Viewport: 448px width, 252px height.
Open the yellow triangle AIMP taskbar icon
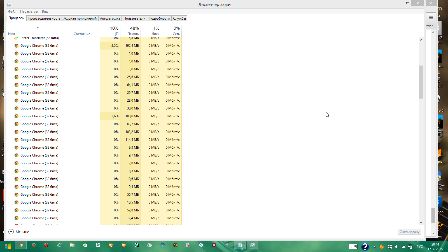coord(175,245)
